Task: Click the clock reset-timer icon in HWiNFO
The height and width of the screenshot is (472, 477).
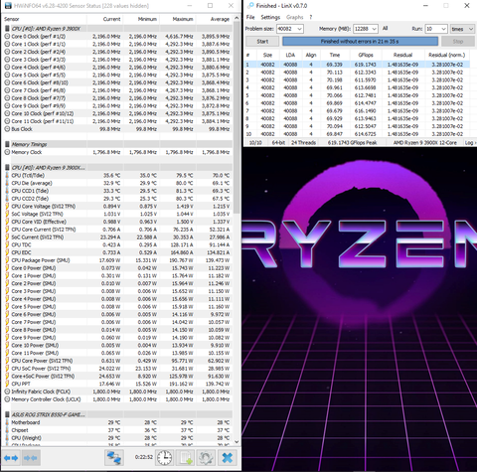Action: pyautogui.click(x=164, y=458)
